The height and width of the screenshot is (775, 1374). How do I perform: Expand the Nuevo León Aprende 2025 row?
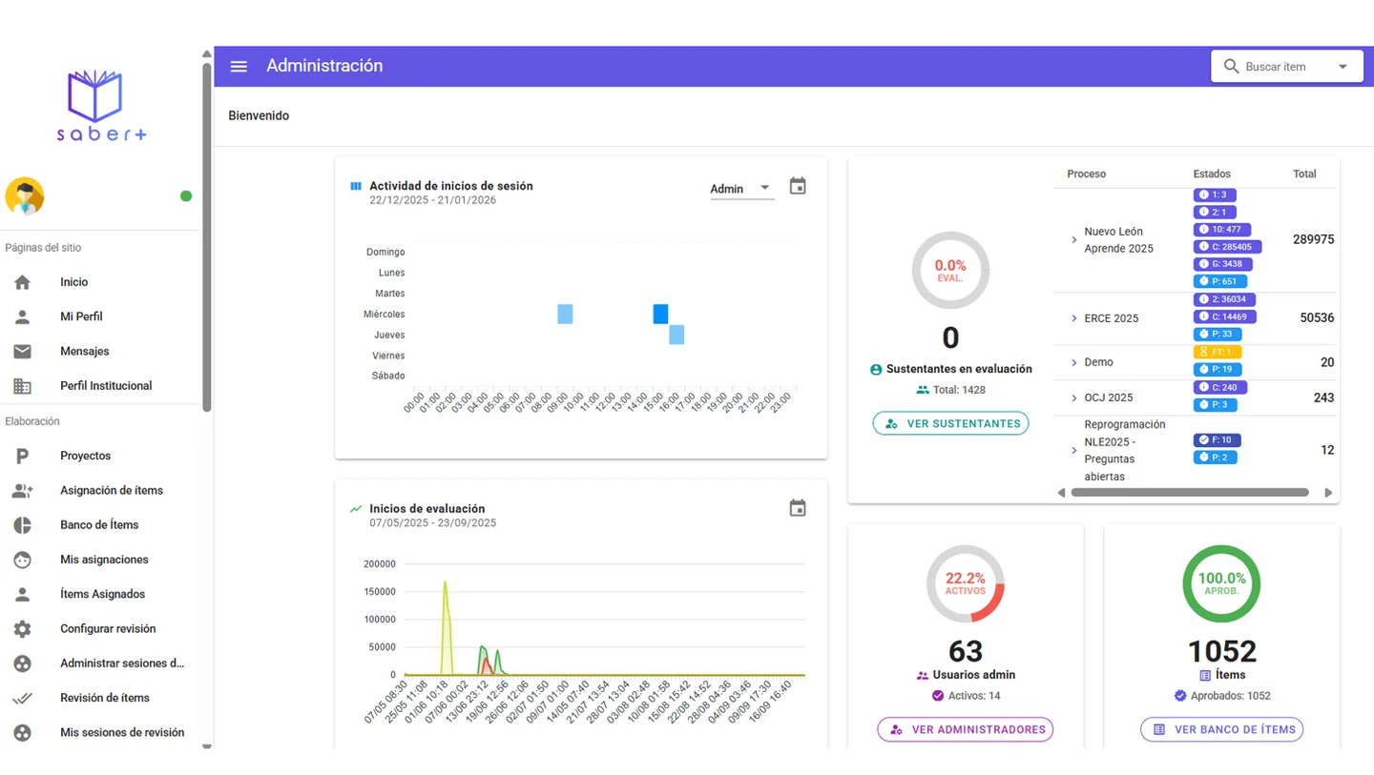pos(1073,240)
